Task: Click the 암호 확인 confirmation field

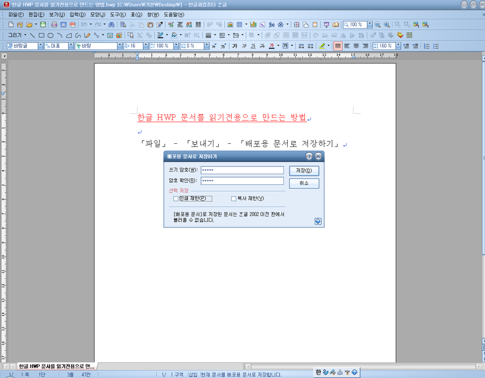Action: [x=242, y=181]
